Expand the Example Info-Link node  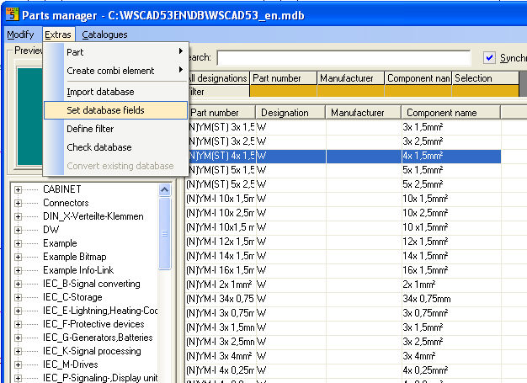click(x=19, y=270)
